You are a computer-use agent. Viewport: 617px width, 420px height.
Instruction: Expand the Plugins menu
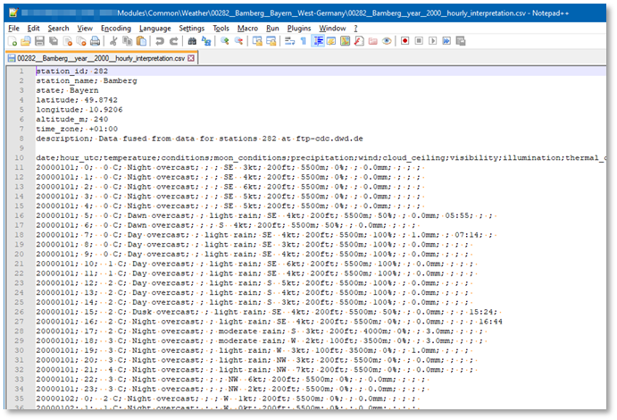pos(299,29)
